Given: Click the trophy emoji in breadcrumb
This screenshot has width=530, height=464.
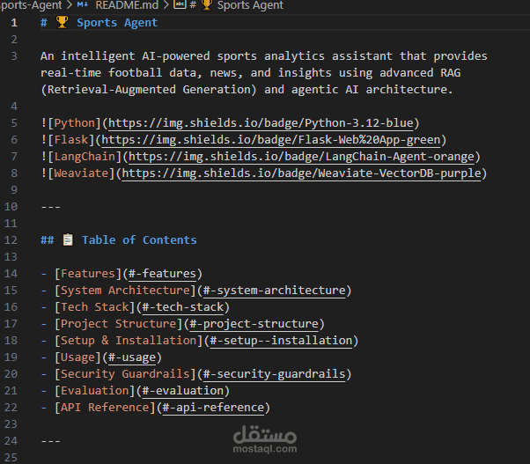Looking at the screenshot, I should click(x=207, y=5).
